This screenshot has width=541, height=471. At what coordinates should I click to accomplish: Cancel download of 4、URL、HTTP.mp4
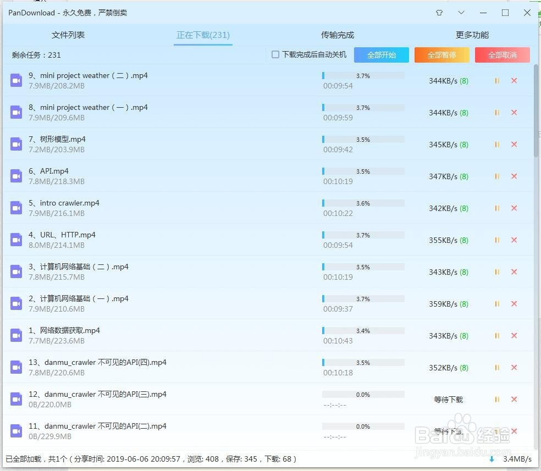pyautogui.click(x=514, y=240)
